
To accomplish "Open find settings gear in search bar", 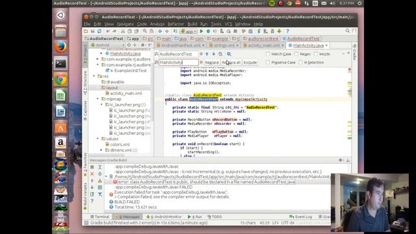I will click(229, 54).
